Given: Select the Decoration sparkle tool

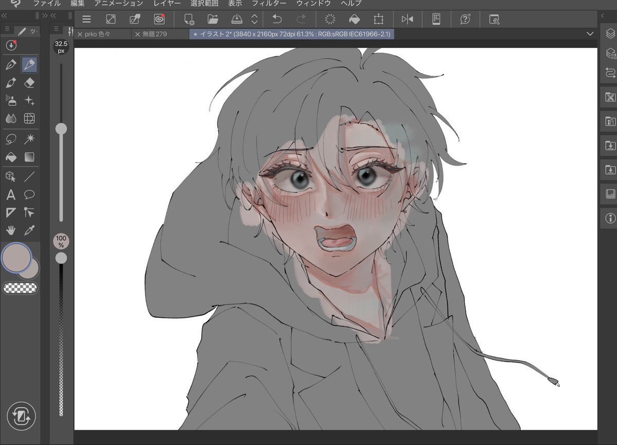Looking at the screenshot, I should tap(29, 101).
